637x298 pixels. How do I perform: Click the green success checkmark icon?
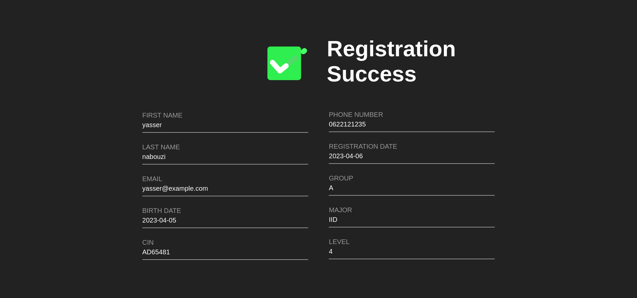point(285,63)
